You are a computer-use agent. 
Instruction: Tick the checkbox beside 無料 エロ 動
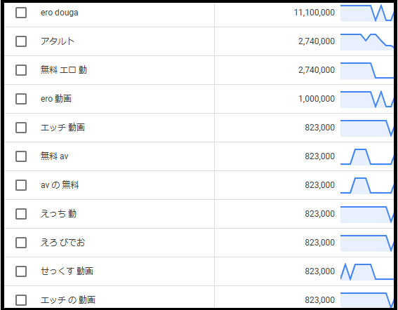pyautogui.click(x=21, y=70)
